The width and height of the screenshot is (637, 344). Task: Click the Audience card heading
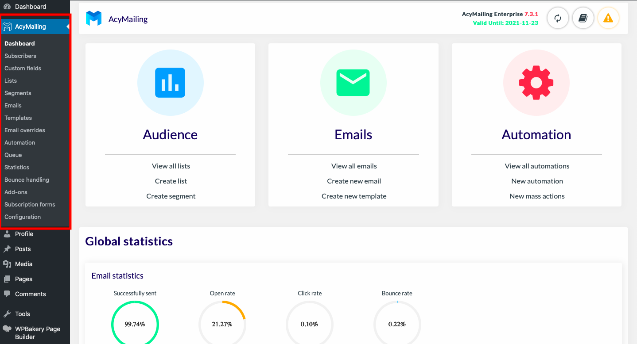point(170,134)
